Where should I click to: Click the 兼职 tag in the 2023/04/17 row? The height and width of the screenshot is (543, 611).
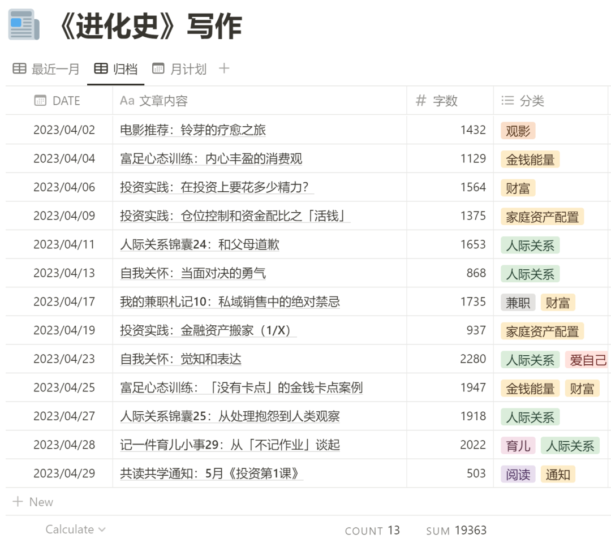click(518, 303)
